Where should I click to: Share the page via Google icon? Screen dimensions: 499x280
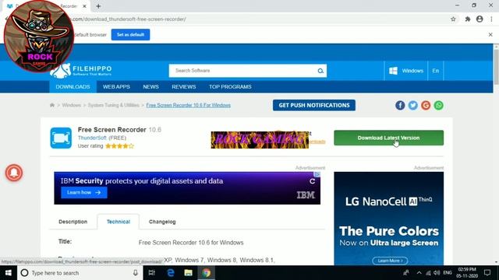coord(426,106)
